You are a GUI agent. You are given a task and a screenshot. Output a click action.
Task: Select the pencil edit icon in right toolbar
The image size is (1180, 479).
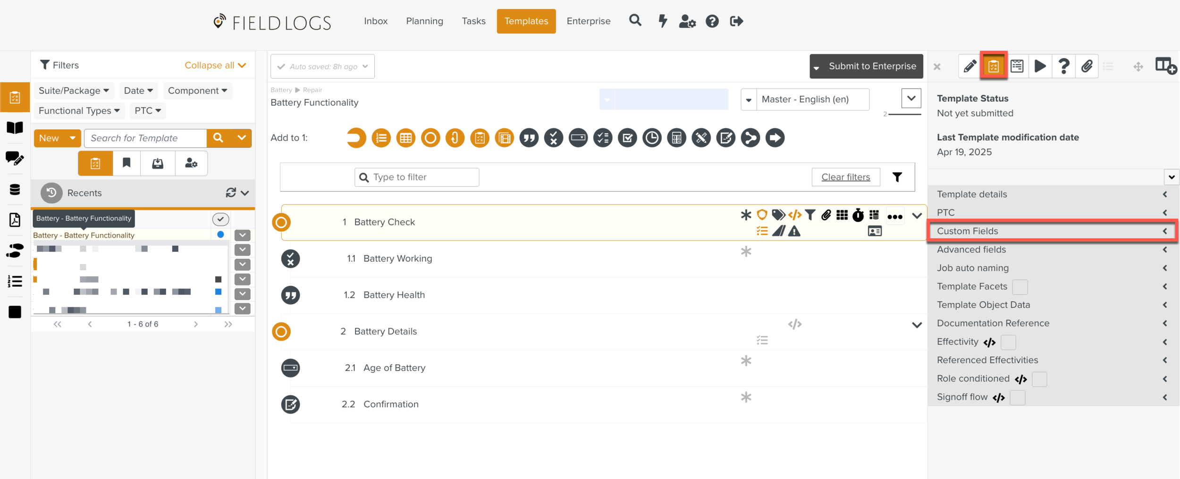970,66
